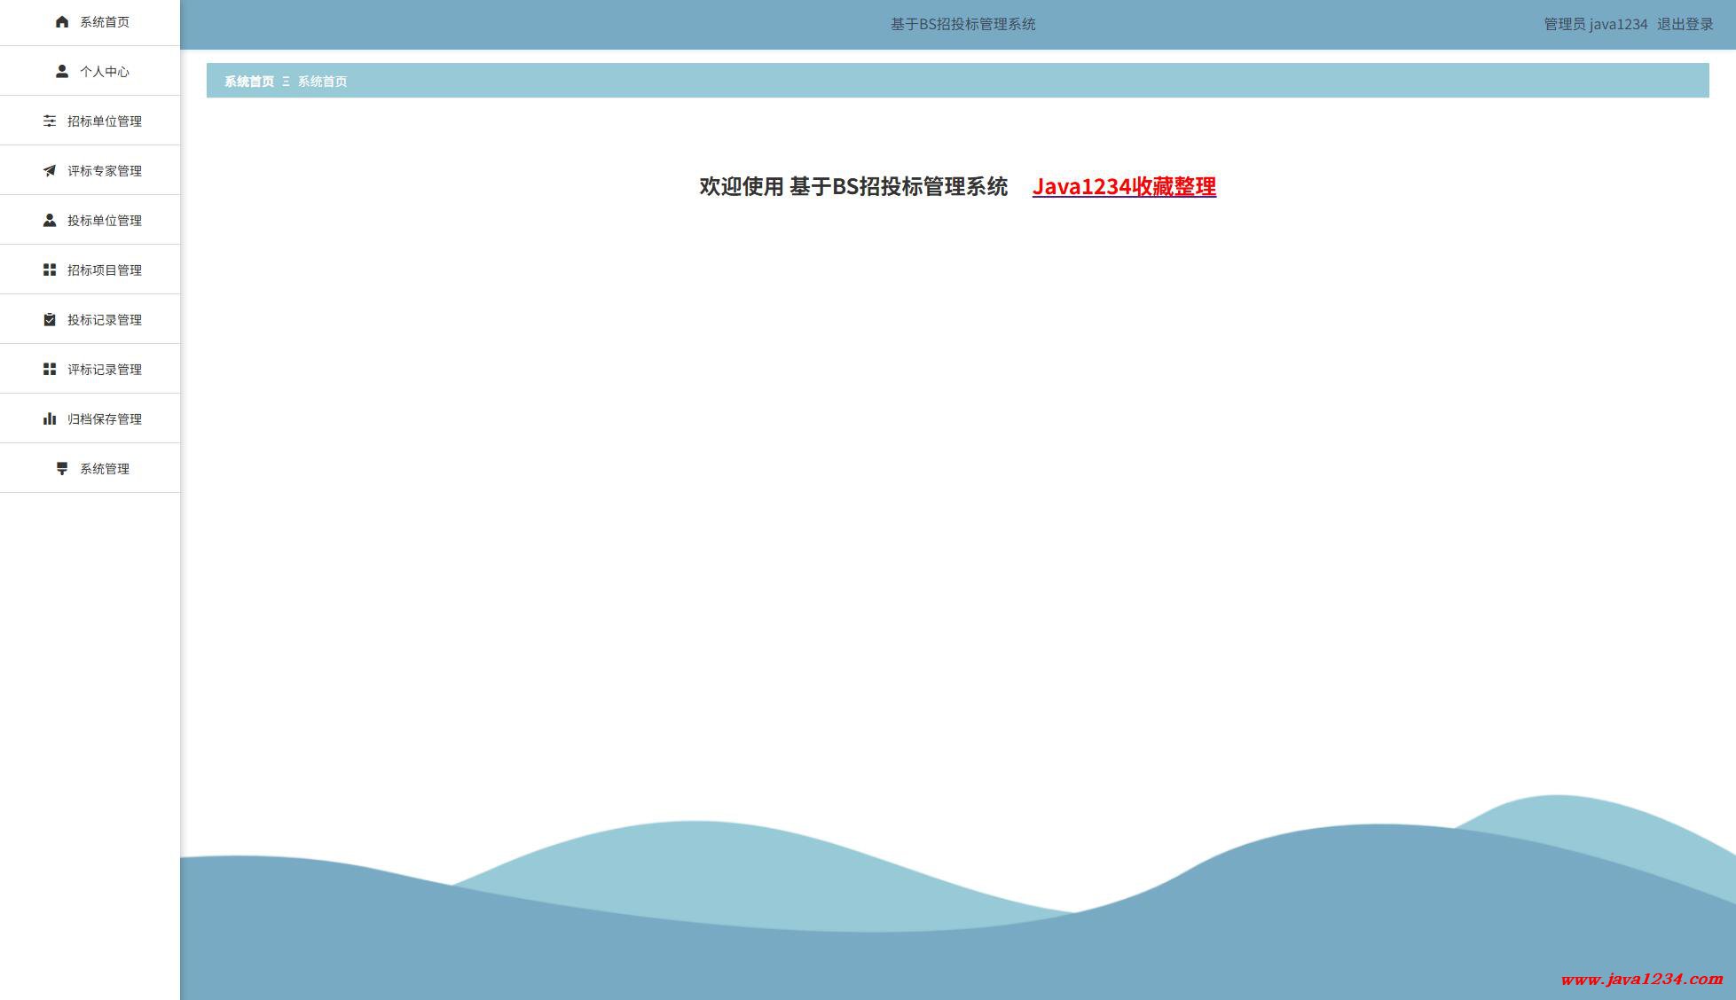Screen dimensions: 1736x1000
Task: Click the monitor icon beside 系统管理
Action: [62, 469]
